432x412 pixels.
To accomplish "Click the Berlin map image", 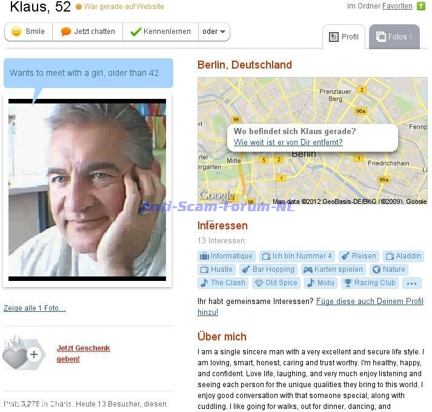I will pyautogui.click(x=313, y=141).
